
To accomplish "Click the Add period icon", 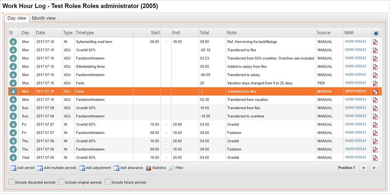I will (x=13, y=168).
